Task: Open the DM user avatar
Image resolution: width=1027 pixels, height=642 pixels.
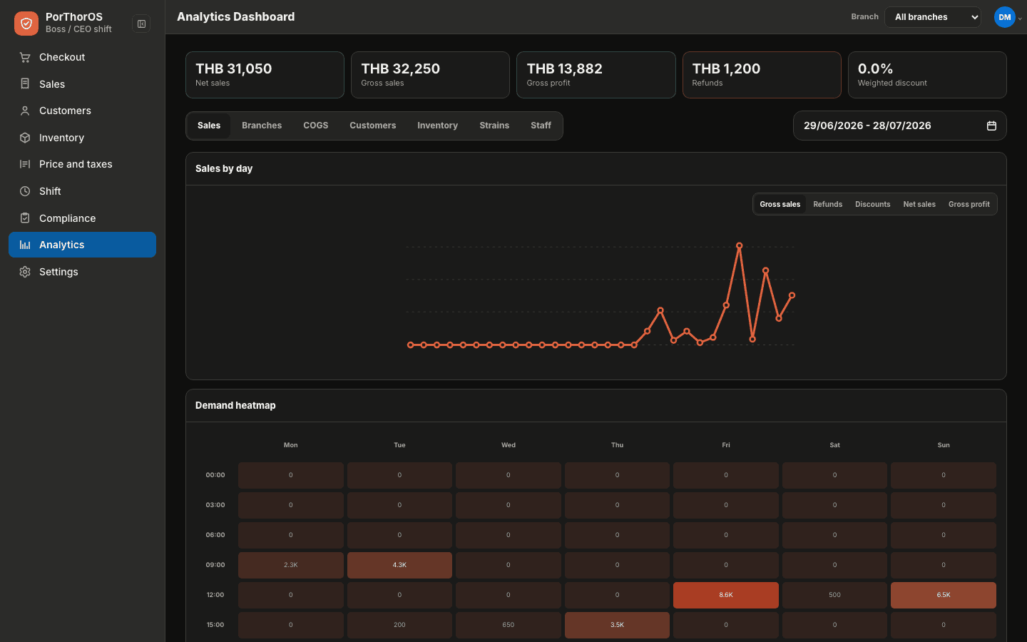Action: pos(1004,17)
